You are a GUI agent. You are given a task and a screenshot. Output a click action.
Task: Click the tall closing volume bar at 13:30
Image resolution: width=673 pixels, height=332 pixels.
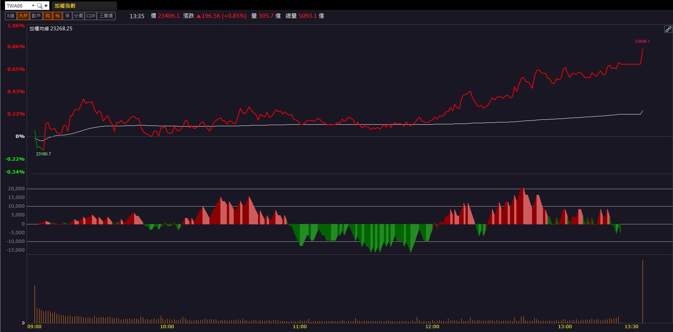pyautogui.click(x=643, y=291)
